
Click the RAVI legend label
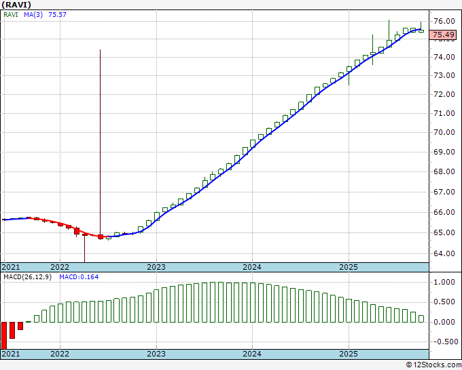[x=11, y=14]
